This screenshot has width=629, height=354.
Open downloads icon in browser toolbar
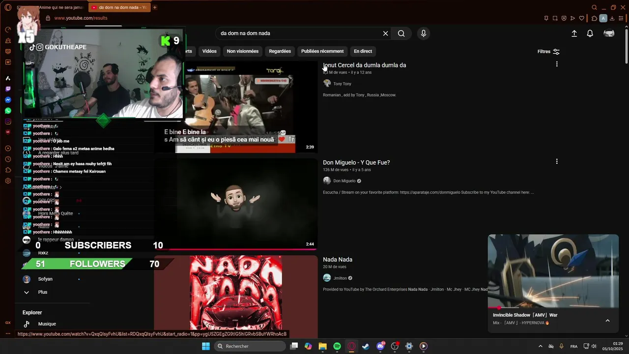point(612,18)
